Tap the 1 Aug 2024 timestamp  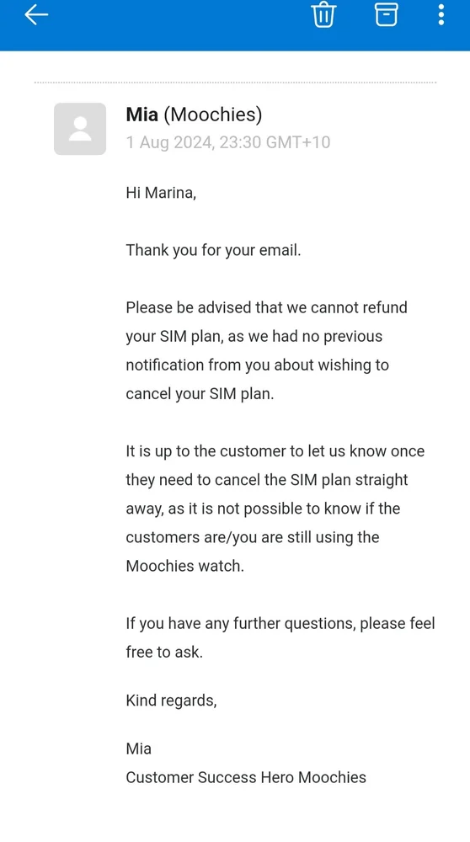(227, 142)
